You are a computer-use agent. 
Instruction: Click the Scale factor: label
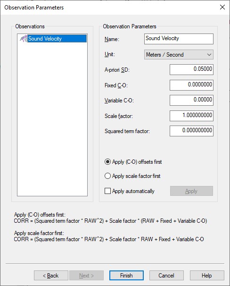pyautogui.click(x=119, y=116)
